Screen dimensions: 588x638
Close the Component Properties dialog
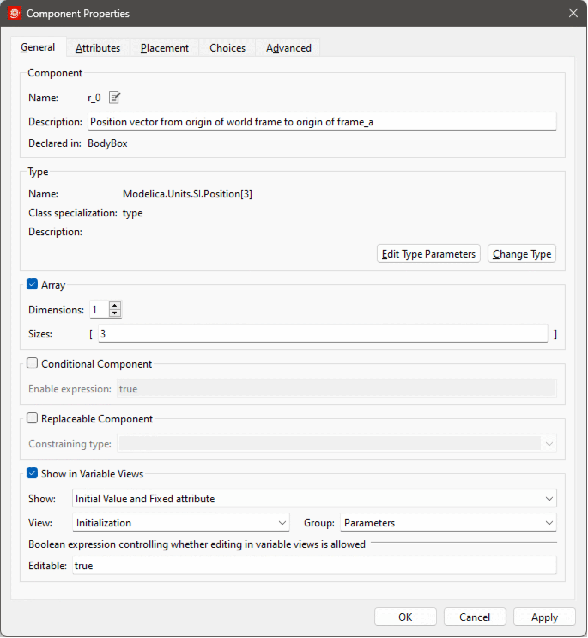click(573, 13)
